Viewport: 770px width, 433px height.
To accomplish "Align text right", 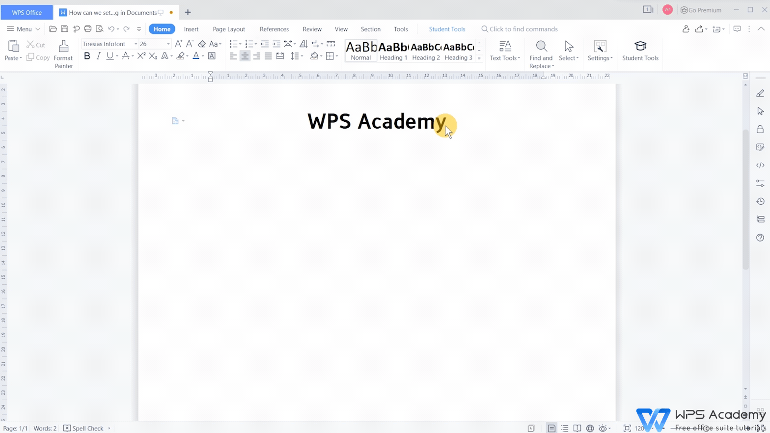I will coord(256,56).
